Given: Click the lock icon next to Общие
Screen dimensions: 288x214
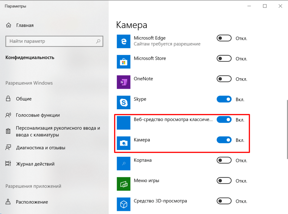Looking at the screenshot, I should (x=8, y=99).
